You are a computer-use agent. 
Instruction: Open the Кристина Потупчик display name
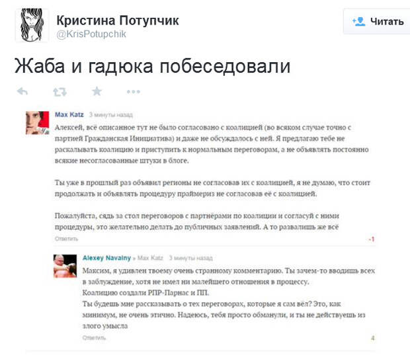click(118, 20)
